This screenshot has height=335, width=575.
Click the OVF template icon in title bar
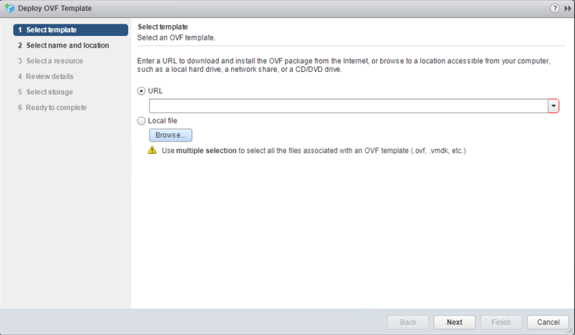(9, 8)
